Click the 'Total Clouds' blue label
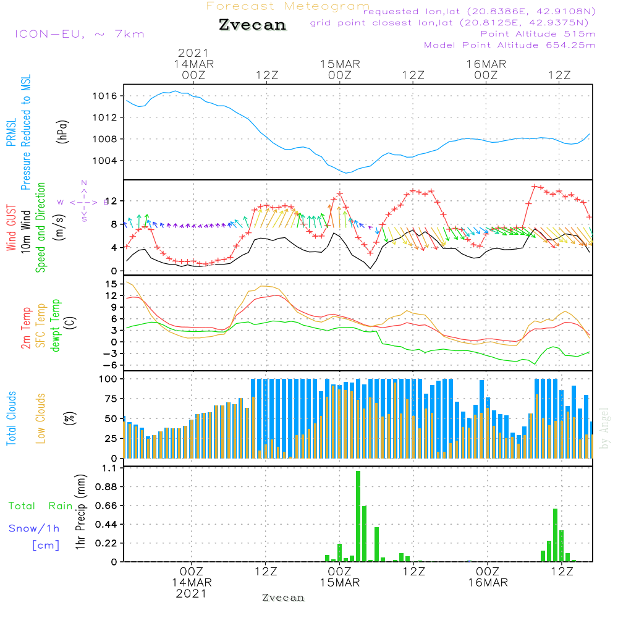 (11, 418)
